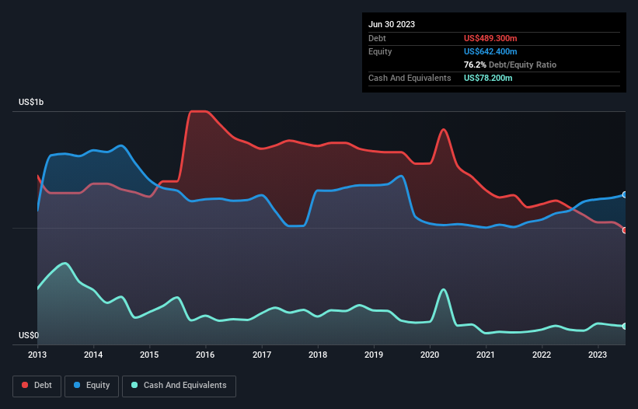Click the US$78.200m cash value

coord(488,78)
